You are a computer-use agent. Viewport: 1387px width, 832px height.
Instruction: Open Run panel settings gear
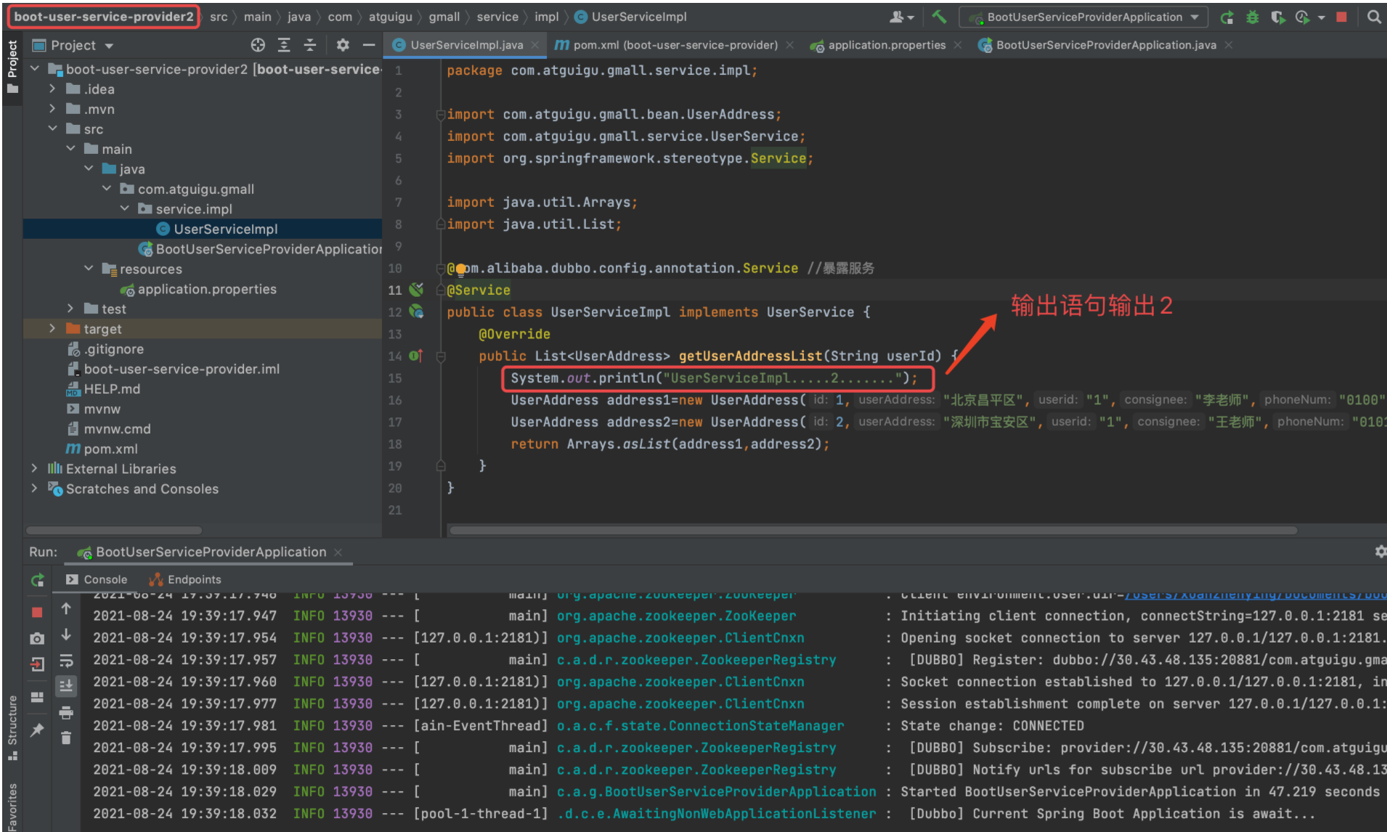click(1380, 552)
